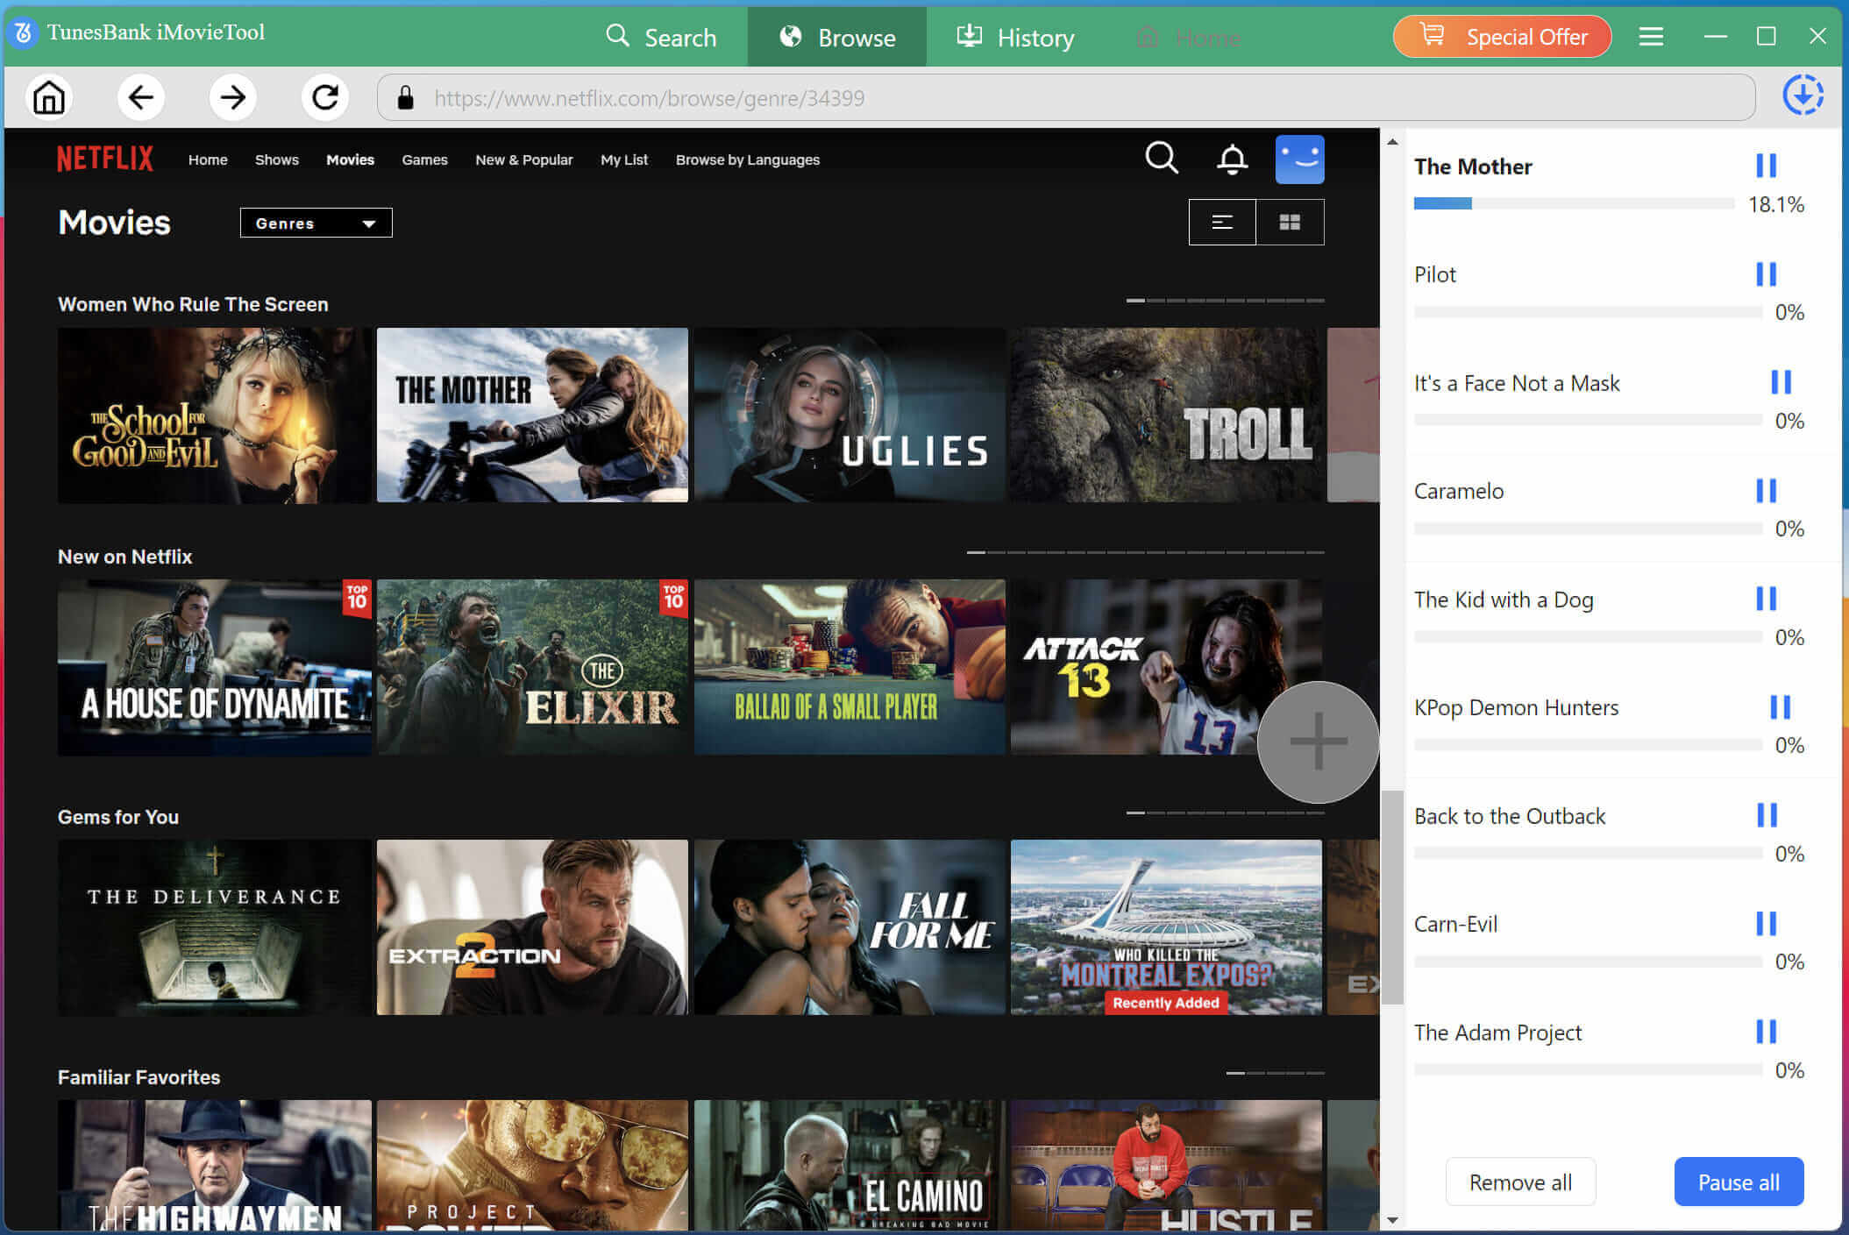Click the New on Netflix row heading
The height and width of the screenshot is (1235, 1849).
click(124, 557)
